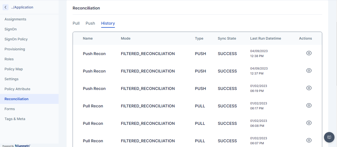Image resolution: width=337 pixels, height=147 pixels.
Task: Switch to the Push tab
Action: 90,23
